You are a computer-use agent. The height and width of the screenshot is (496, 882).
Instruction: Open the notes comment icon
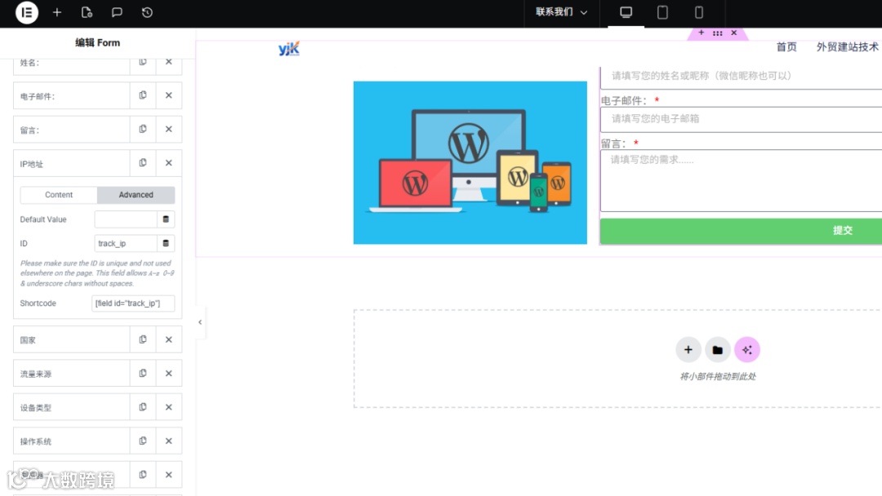click(x=117, y=12)
